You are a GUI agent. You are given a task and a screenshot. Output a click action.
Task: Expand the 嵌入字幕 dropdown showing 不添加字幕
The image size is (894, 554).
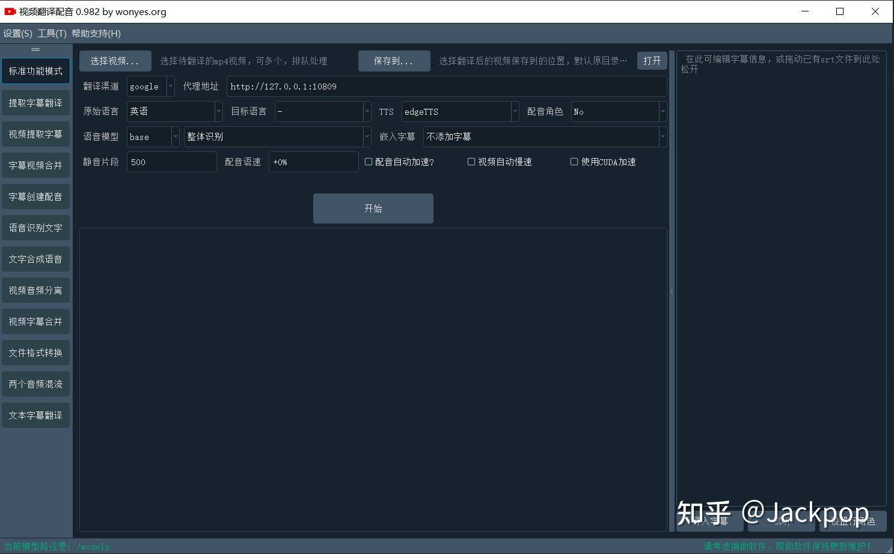(545, 136)
